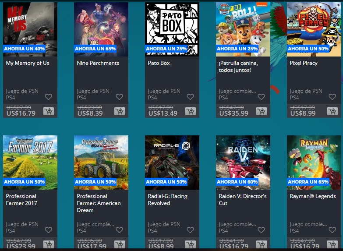Open the Pixel Piracy cover image

pos(314,29)
